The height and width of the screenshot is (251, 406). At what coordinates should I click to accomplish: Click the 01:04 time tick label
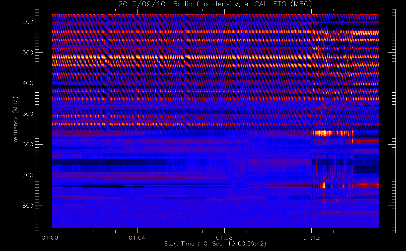(x=137, y=237)
